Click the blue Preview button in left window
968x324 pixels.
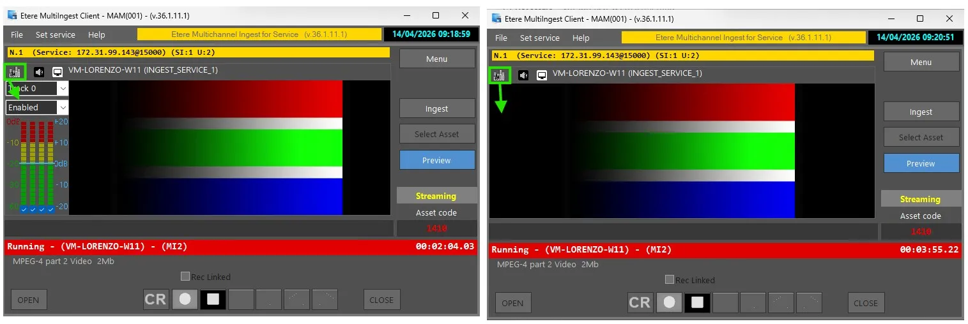tap(437, 160)
